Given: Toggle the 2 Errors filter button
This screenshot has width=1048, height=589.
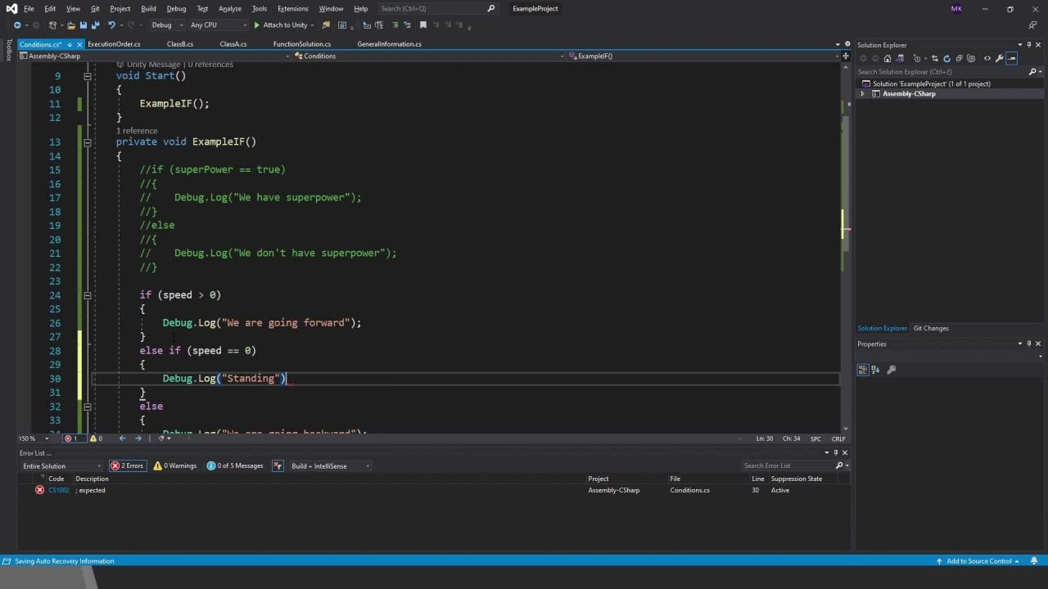Looking at the screenshot, I should pyautogui.click(x=127, y=466).
